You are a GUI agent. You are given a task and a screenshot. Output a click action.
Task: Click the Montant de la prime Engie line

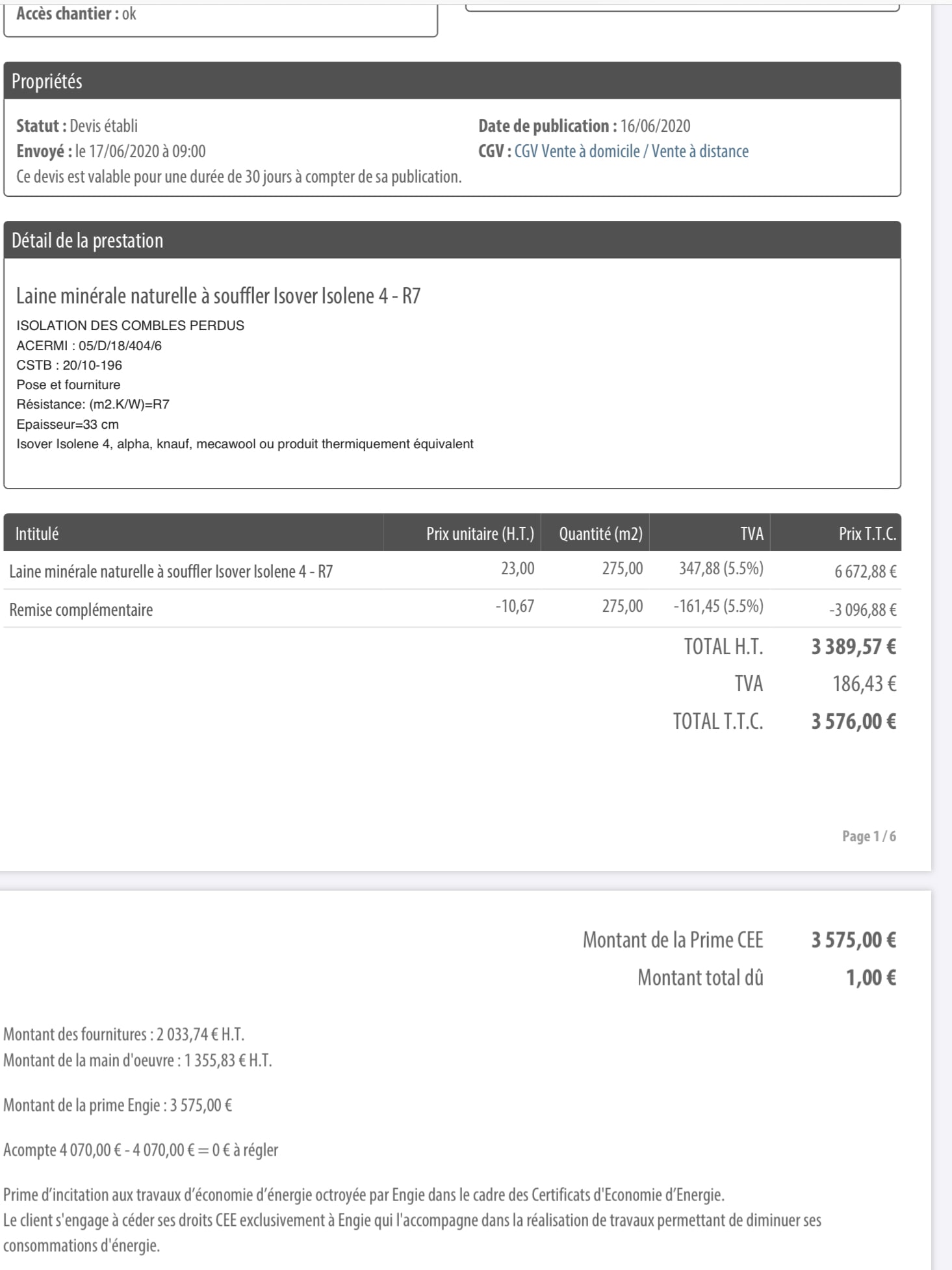coord(118,1105)
